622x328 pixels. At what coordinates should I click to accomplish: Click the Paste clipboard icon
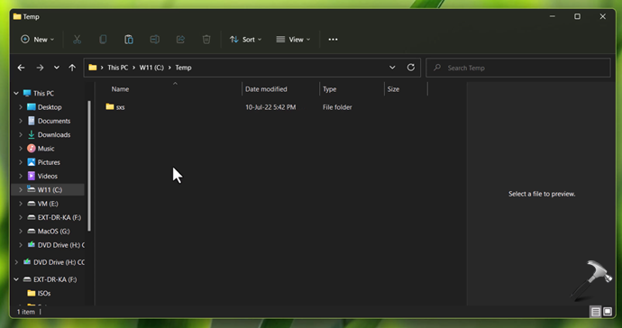tap(129, 40)
